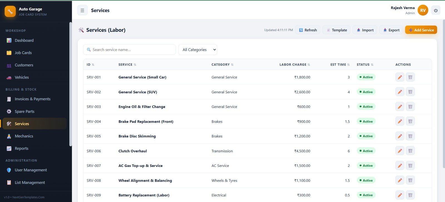This screenshot has width=445, height=202.
Task: Sort table by Est Time
Action: coord(348,65)
